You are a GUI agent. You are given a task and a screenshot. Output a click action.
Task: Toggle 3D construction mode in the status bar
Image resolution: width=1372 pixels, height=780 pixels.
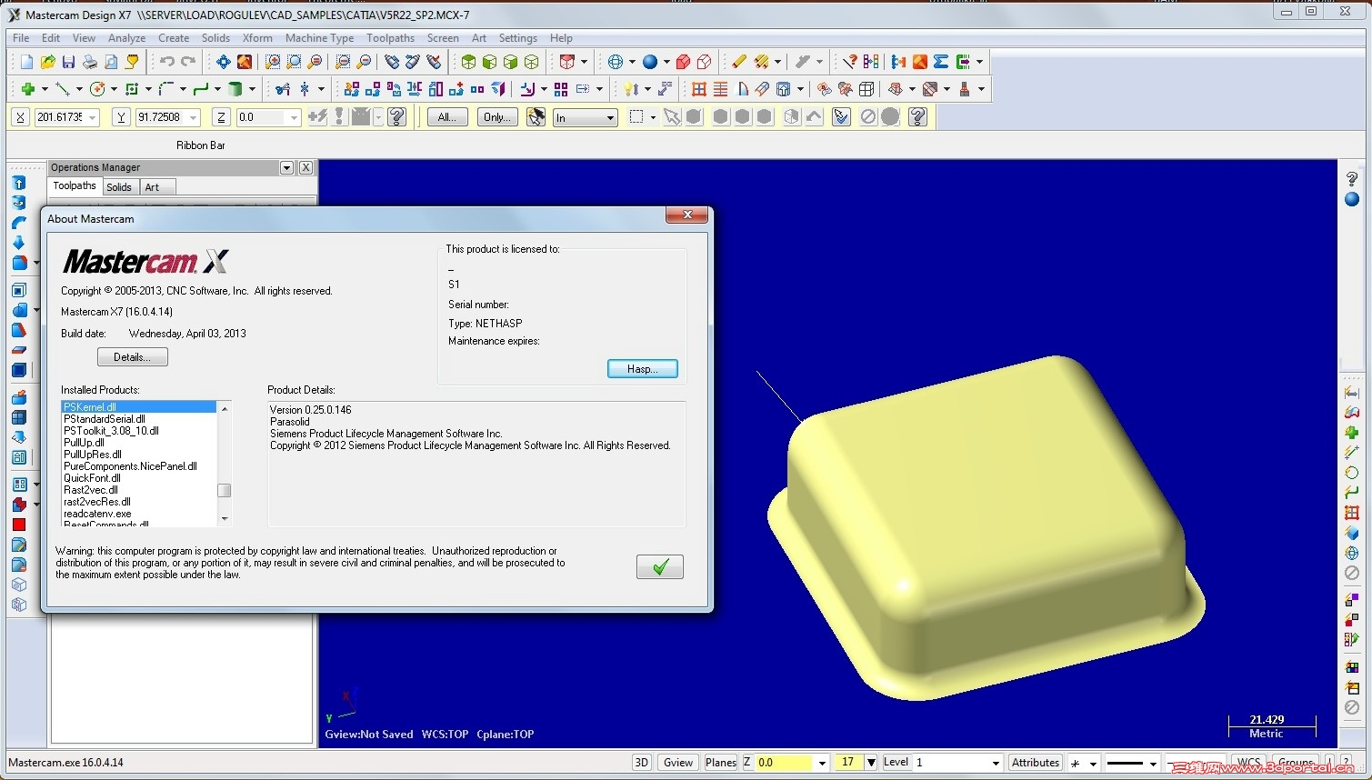tap(641, 762)
